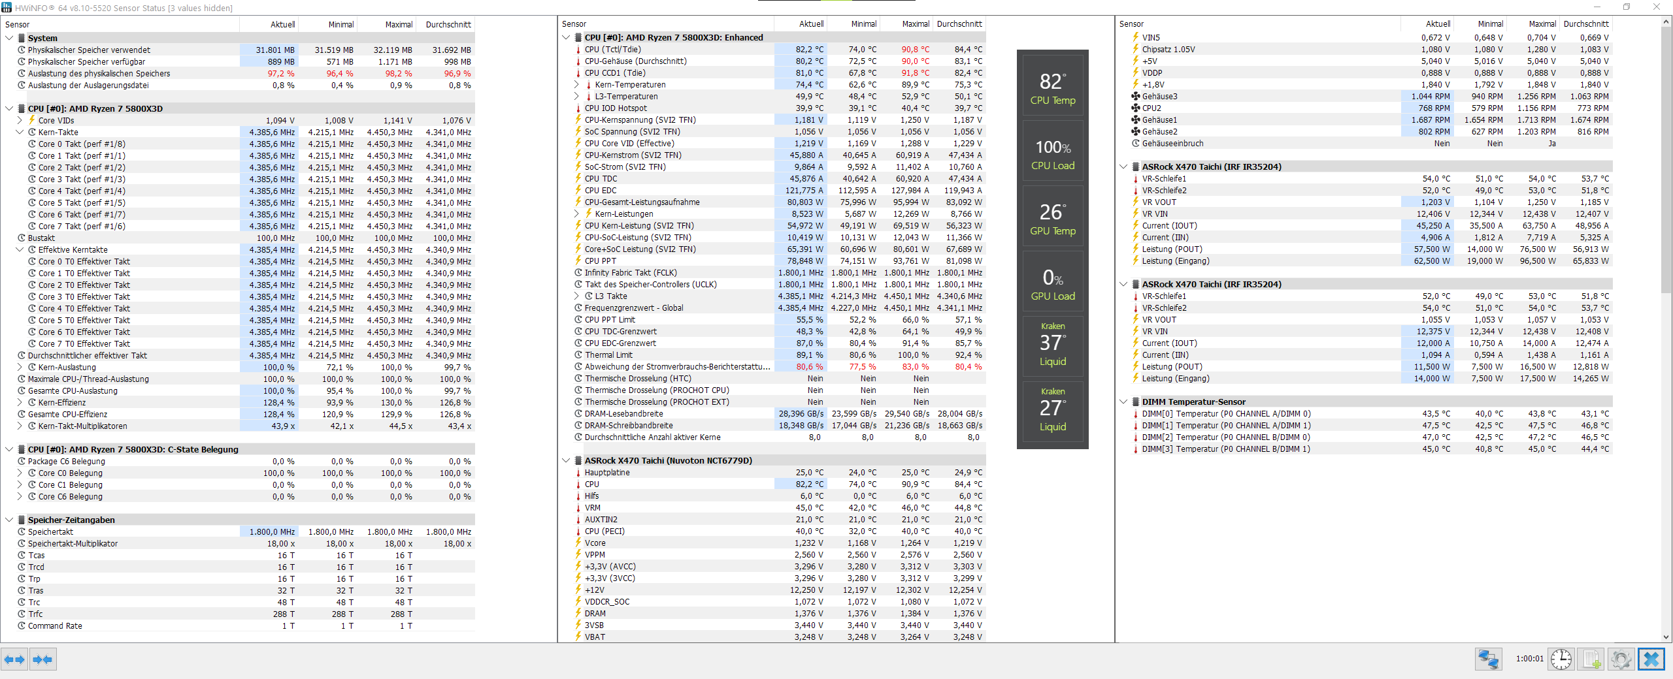This screenshot has height=679, width=1673.
Task: Expand the Kern-Auslastung row
Action: (20, 367)
